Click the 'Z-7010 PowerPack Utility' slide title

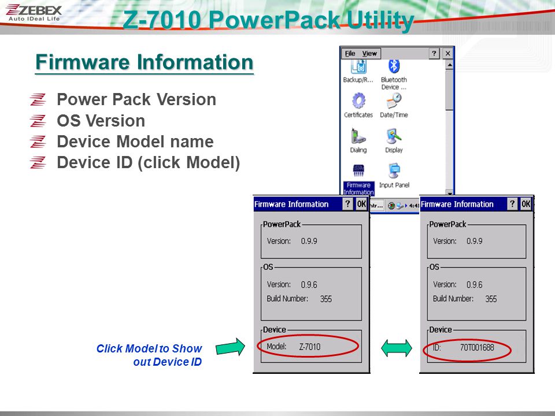point(269,20)
